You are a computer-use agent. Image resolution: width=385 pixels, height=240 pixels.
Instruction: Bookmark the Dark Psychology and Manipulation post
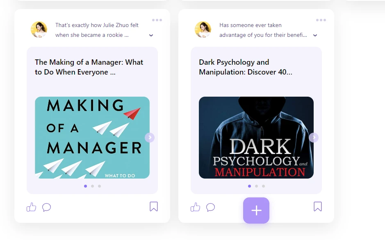(318, 206)
